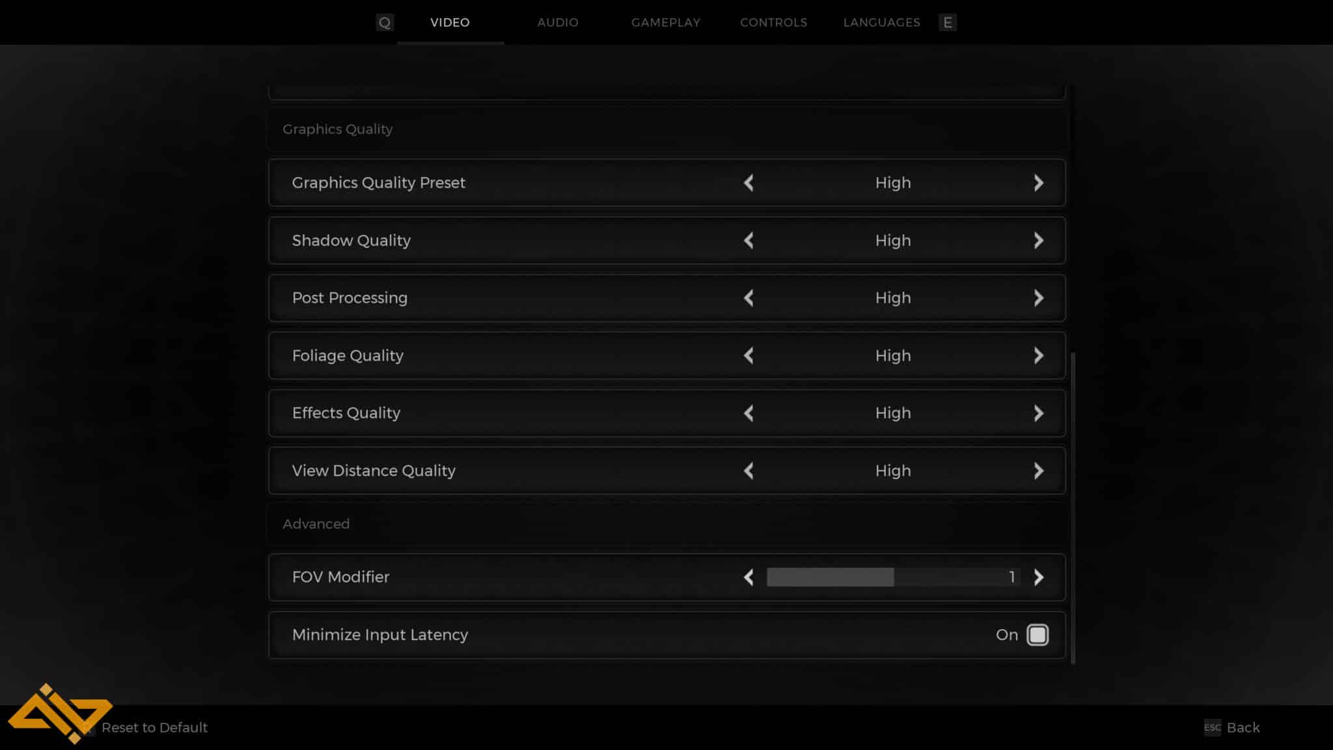Select the Effects Quality row label
Screen dimensions: 1333x750
pyautogui.click(x=346, y=413)
